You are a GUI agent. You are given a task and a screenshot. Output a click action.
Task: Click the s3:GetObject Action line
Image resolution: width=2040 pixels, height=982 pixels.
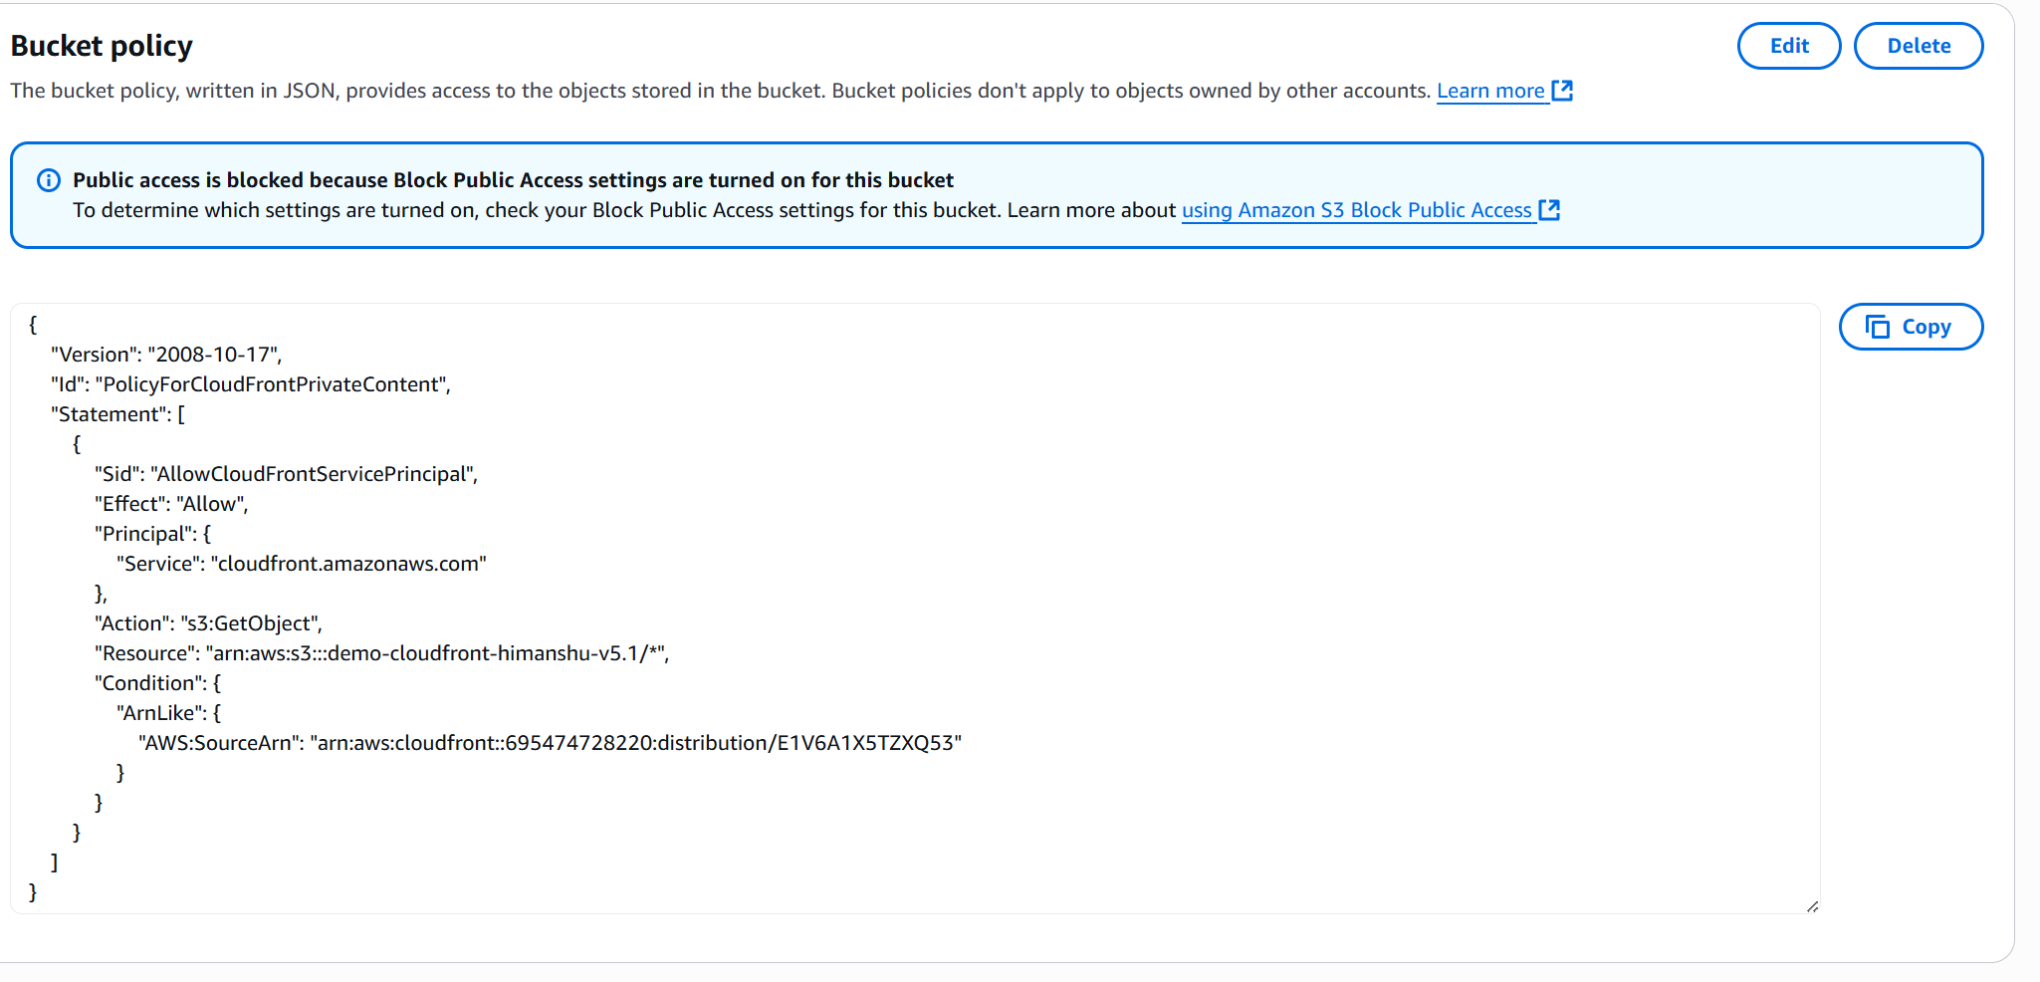point(208,623)
